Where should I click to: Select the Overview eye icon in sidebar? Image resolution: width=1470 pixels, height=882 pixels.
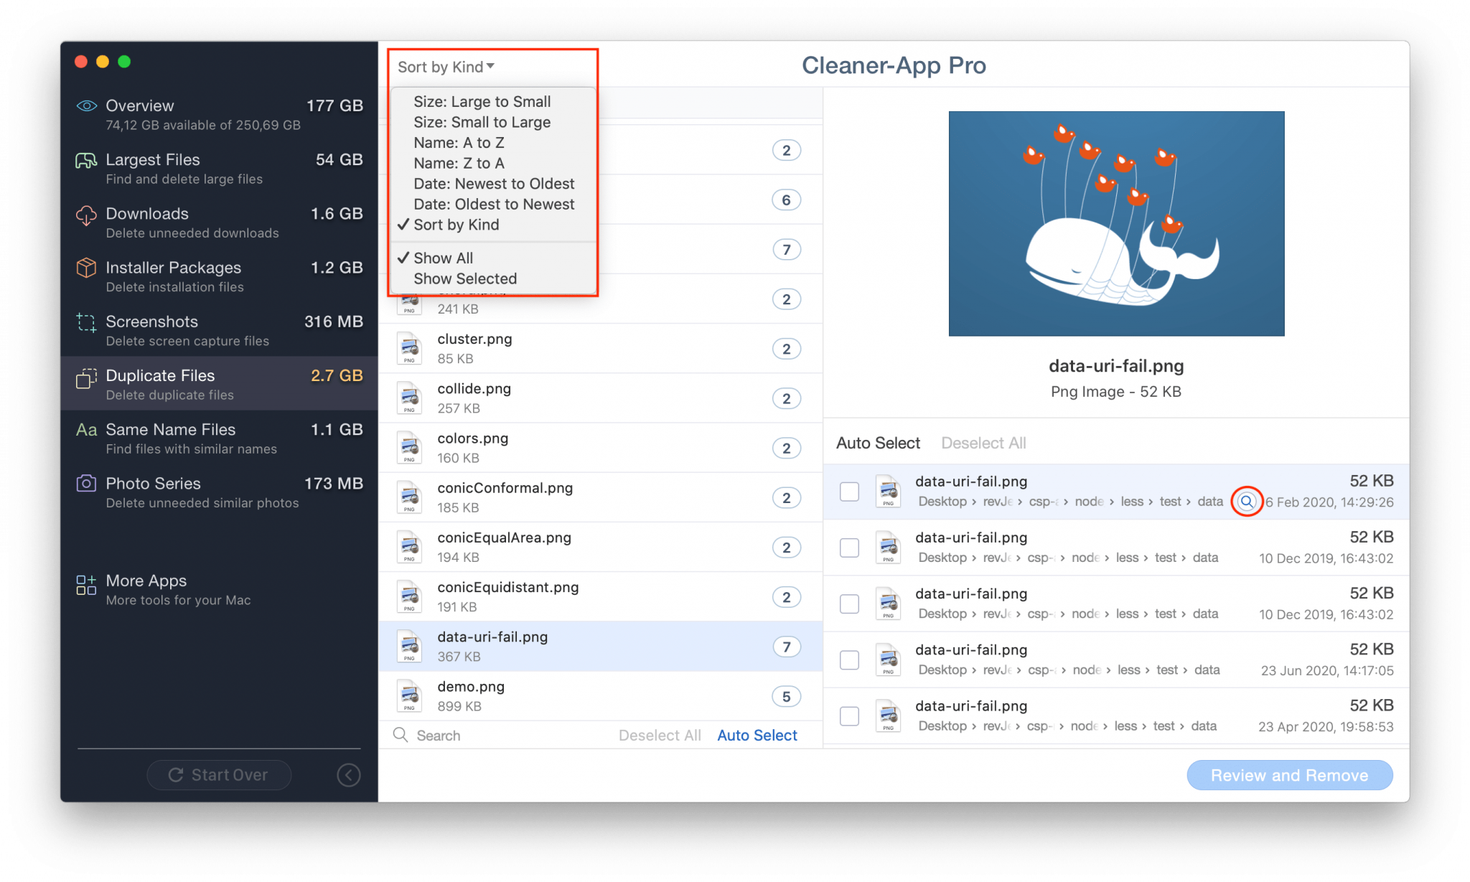(x=86, y=105)
